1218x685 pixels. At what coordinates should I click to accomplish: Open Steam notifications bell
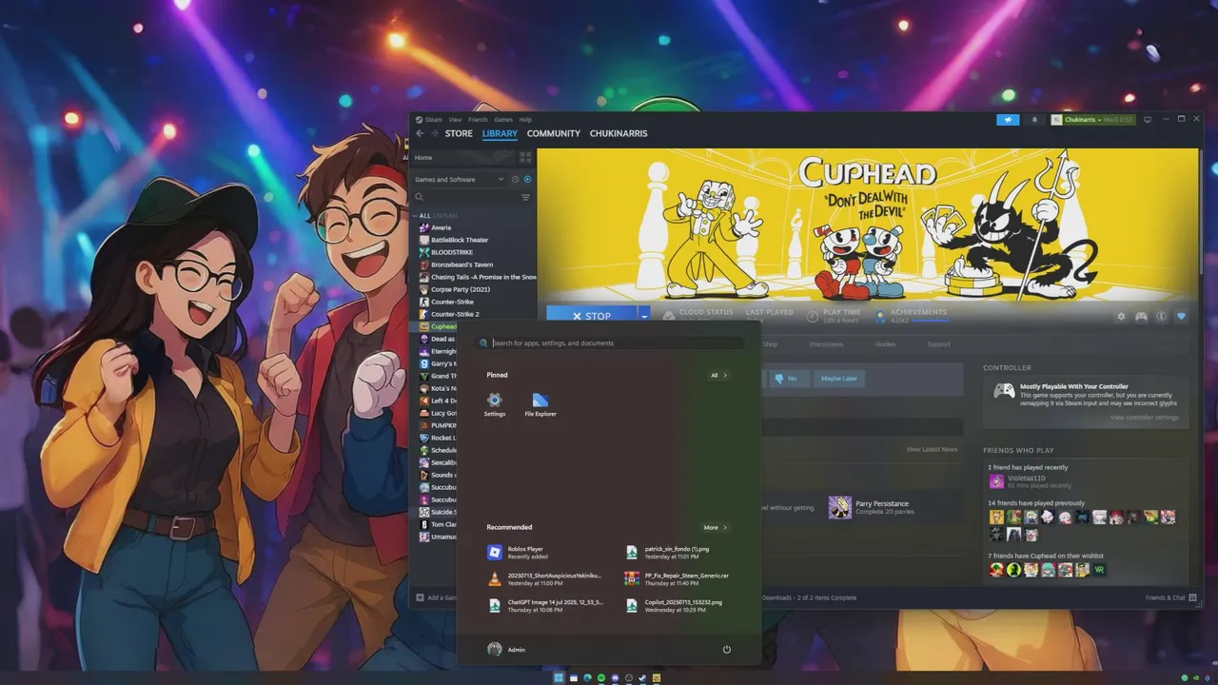tap(1034, 120)
